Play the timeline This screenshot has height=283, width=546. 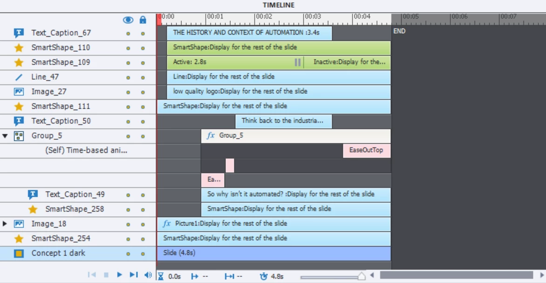coord(119,275)
